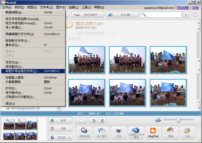Choose 保存副本(Y)... menu entry
The height and width of the screenshot is (143, 202).
point(33,67)
